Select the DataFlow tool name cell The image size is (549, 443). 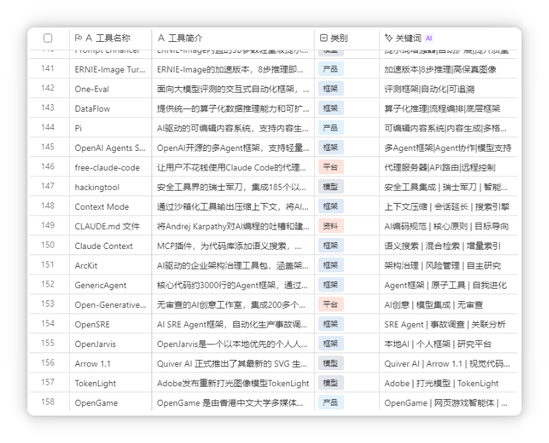click(x=110, y=108)
